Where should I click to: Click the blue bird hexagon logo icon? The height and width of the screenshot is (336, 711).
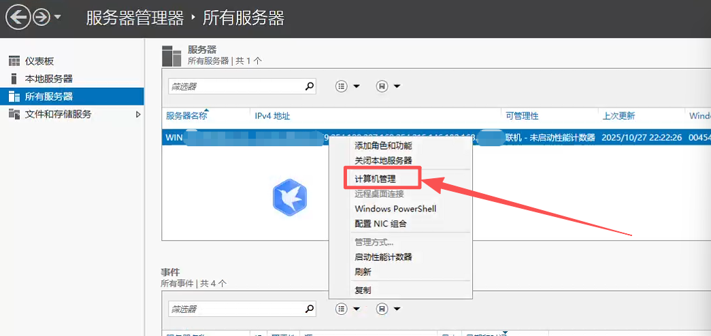290,197
